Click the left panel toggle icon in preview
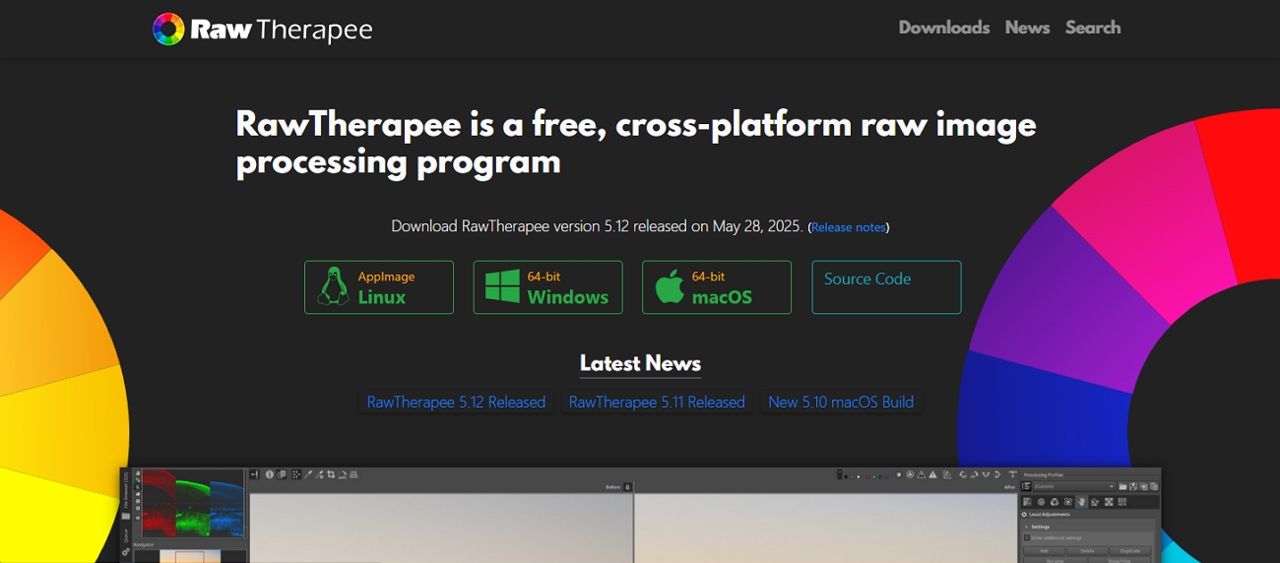1280x563 pixels. [254, 474]
